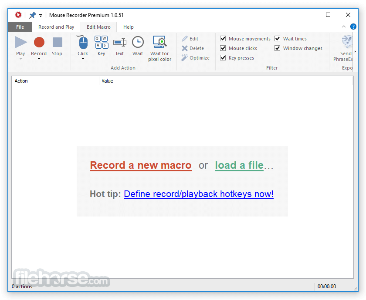
Task: Maximize the Mouse Recorder window
Action: click(x=328, y=15)
